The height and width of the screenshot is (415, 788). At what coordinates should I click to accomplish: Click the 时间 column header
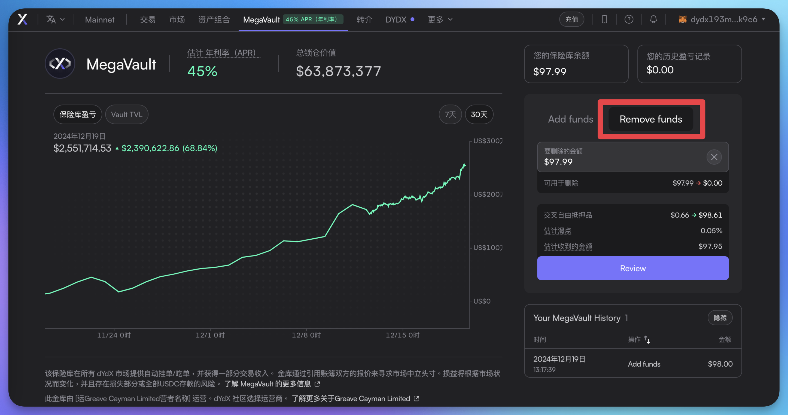540,339
